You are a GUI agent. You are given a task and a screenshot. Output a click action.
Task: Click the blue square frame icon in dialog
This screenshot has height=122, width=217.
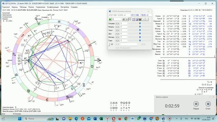(x=134, y=19)
